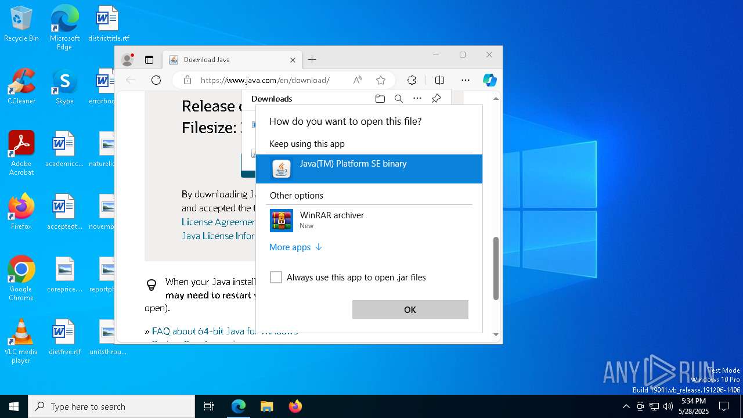Show hidden system tray icons chevron
Image resolution: width=743 pixels, height=418 pixels.
pyautogui.click(x=626, y=406)
